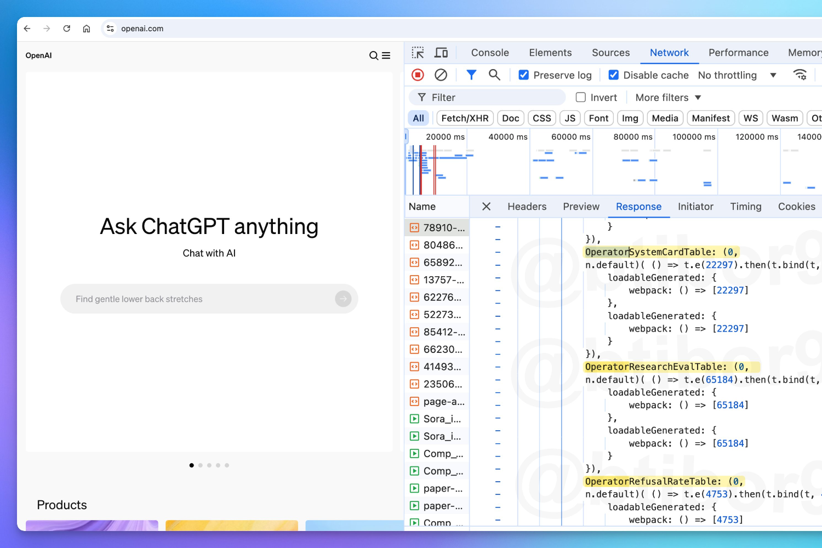Filter requests by Font
Viewport: 822px width, 548px height.
(598, 118)
